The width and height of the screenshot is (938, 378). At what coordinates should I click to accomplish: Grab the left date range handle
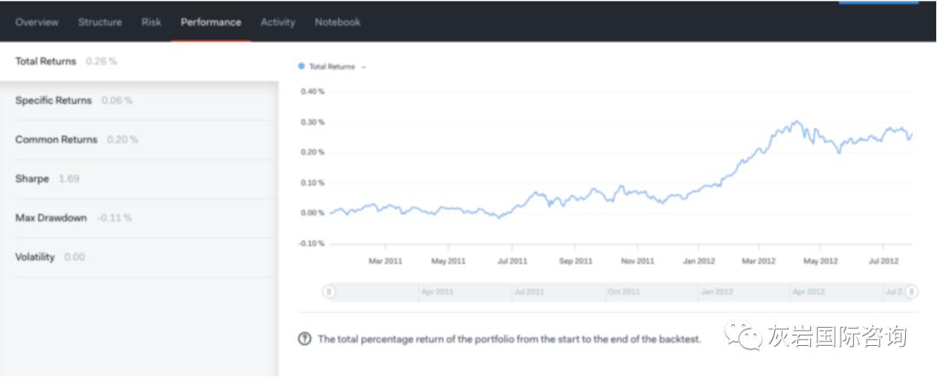[x=328, y=292]
